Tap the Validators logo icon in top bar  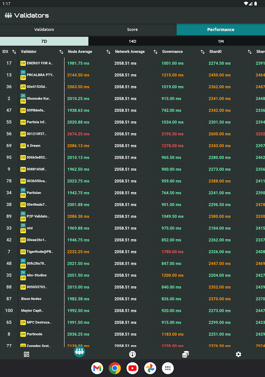tap(8, 15)
